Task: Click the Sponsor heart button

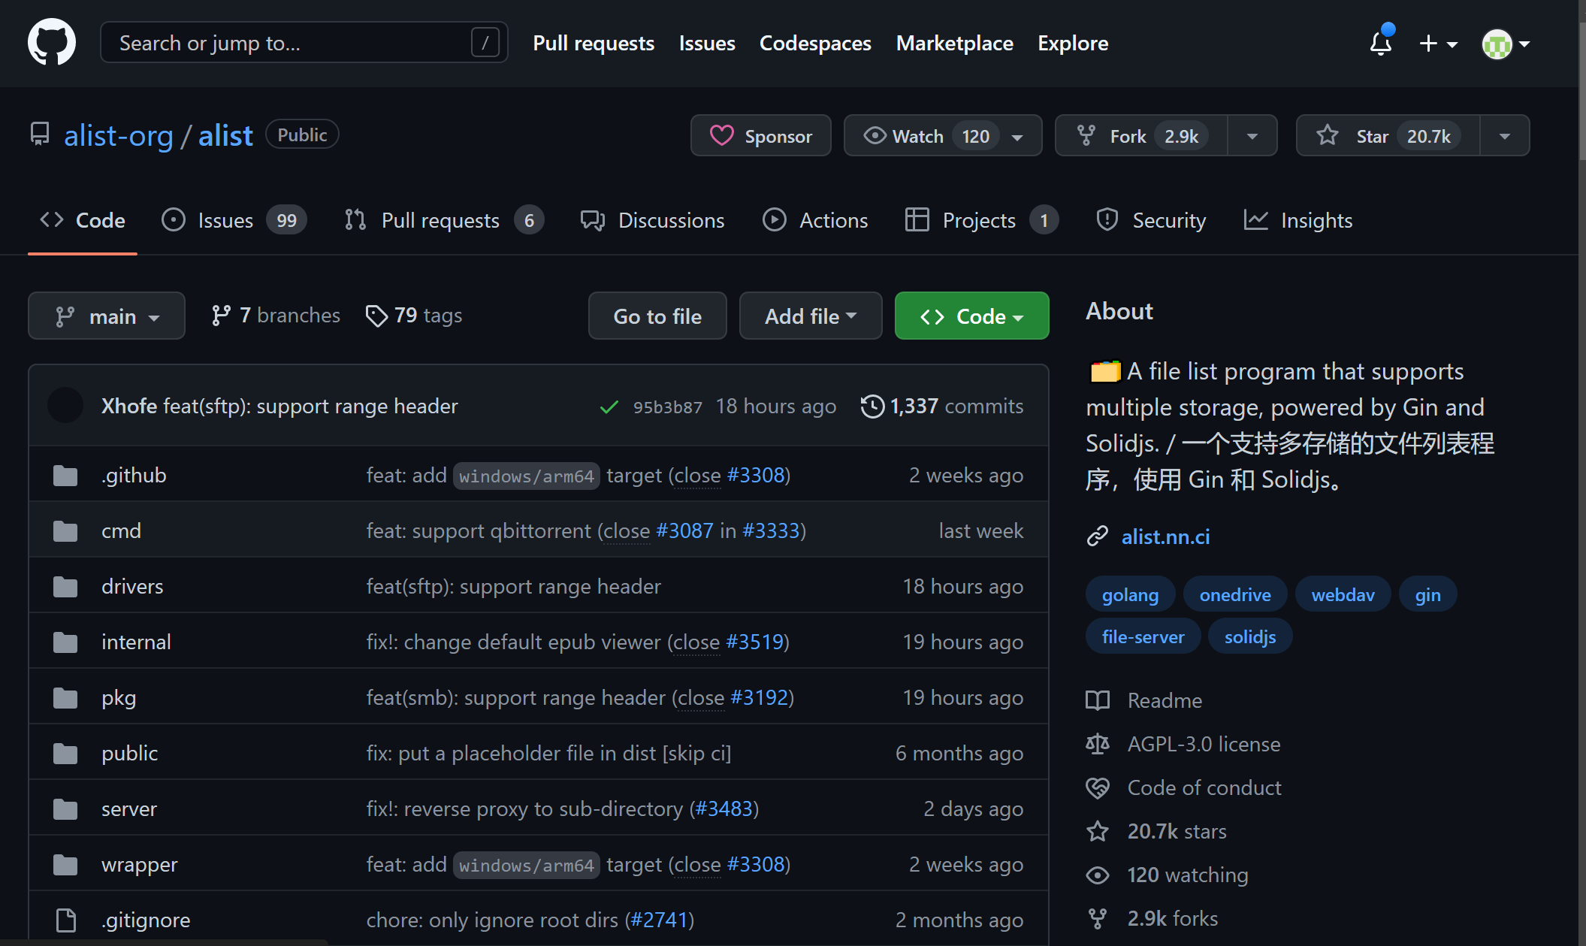Action: coord(760,136)
